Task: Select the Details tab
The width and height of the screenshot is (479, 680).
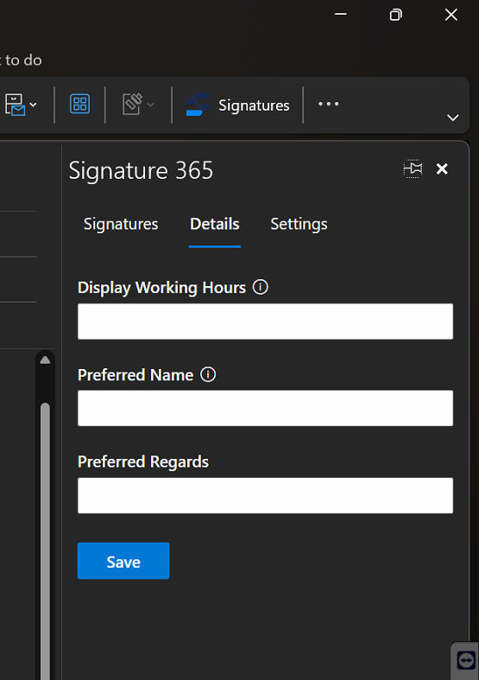Action: click(x=215, y=224)
